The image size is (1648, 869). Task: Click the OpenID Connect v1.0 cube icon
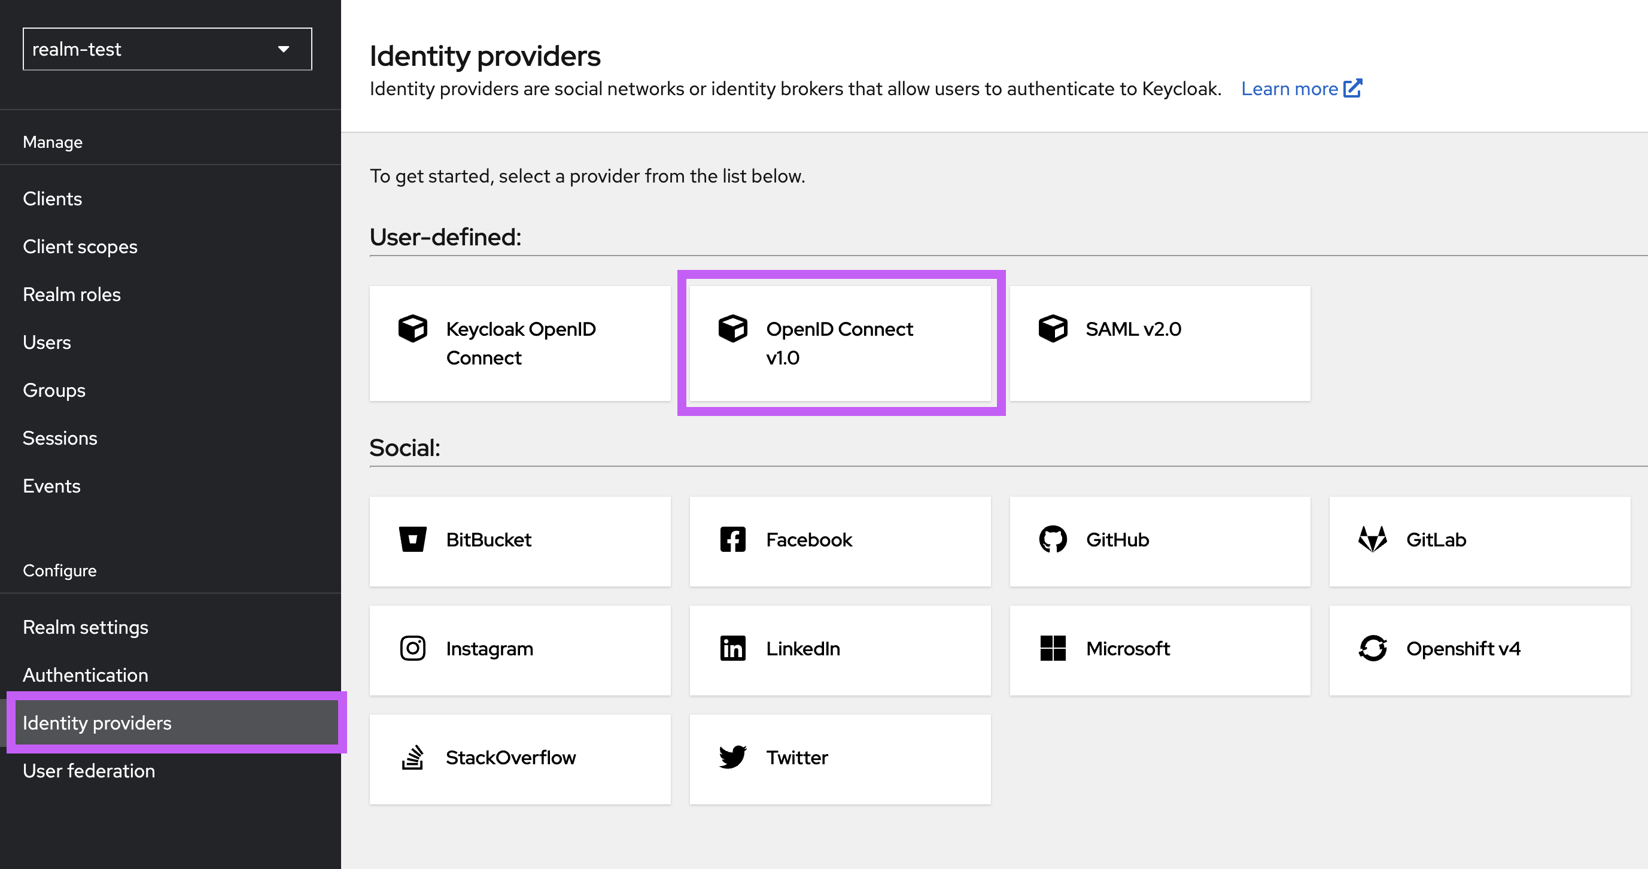tap(732, 329)
